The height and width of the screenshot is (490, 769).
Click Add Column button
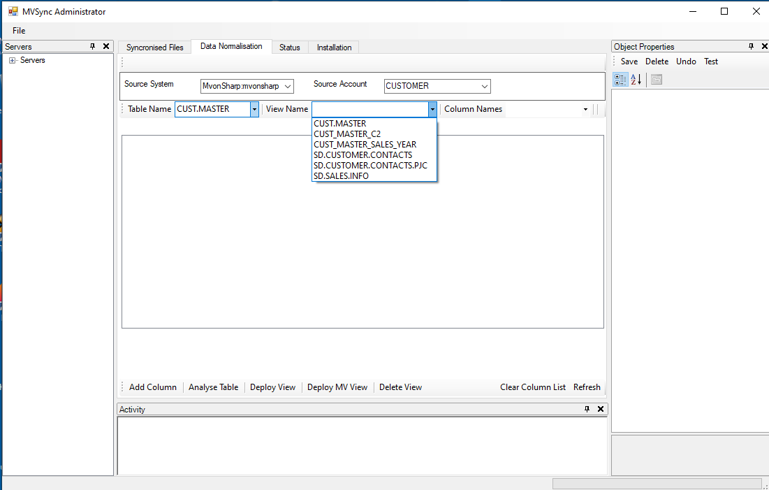[x=153, y=387]
